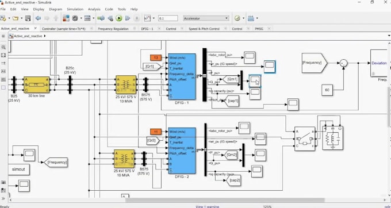Close the Active_and_reactive tab
This screenshot has height=208, width=391.
point(36,28)
